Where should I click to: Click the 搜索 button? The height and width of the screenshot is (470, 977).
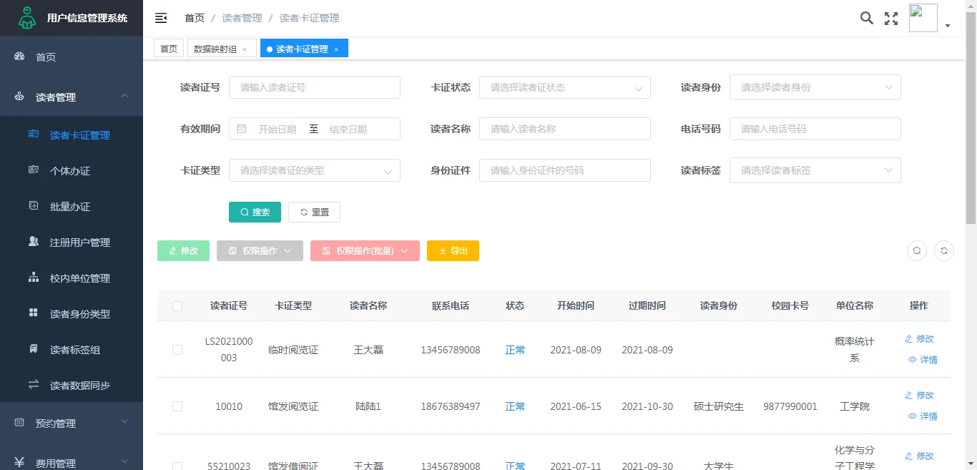[255, 212]
